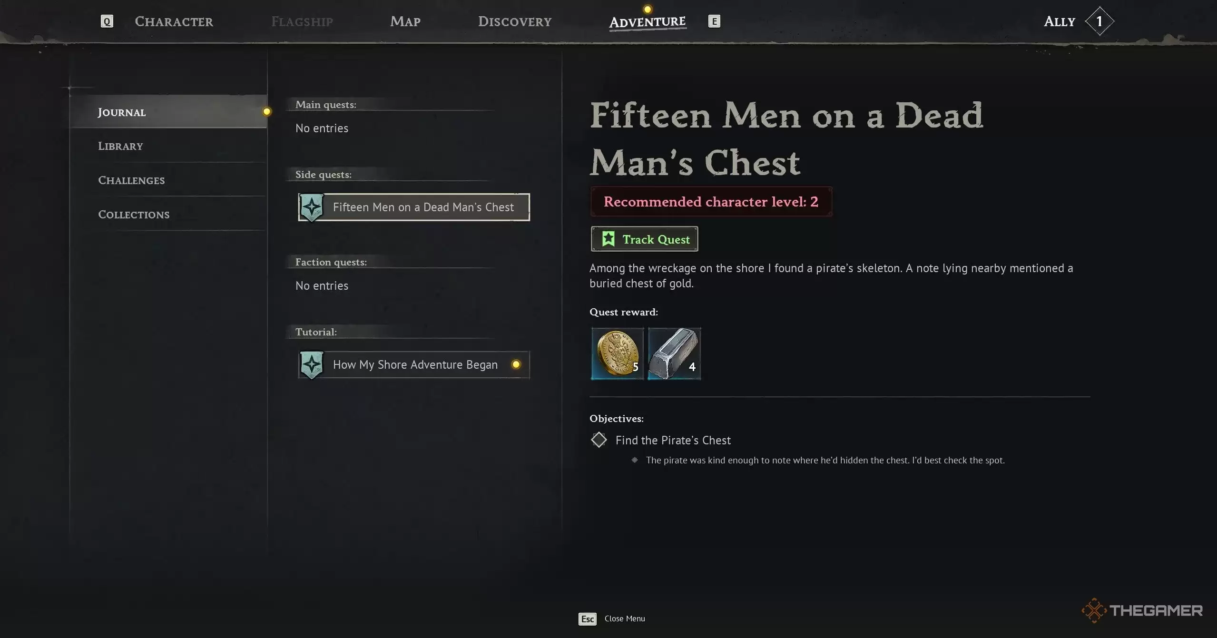Select the Adventure tab
The image size is (1217, 638).
tap(648, 22)
